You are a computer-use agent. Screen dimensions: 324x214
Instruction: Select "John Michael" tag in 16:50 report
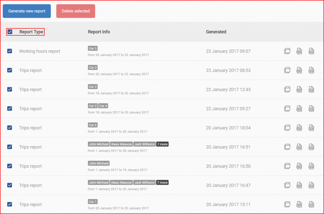(99, 163)
